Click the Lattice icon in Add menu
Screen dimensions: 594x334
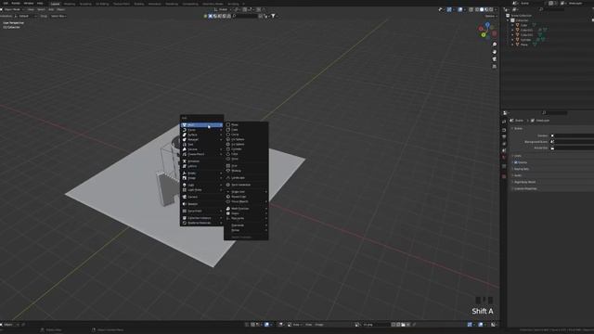point(185,166)
